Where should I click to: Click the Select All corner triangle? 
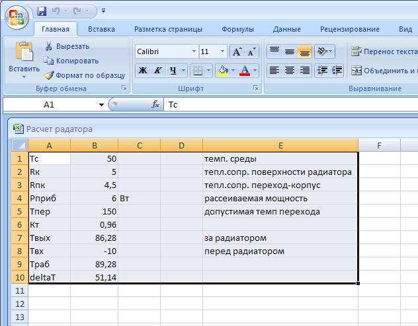tap(20, 145)
